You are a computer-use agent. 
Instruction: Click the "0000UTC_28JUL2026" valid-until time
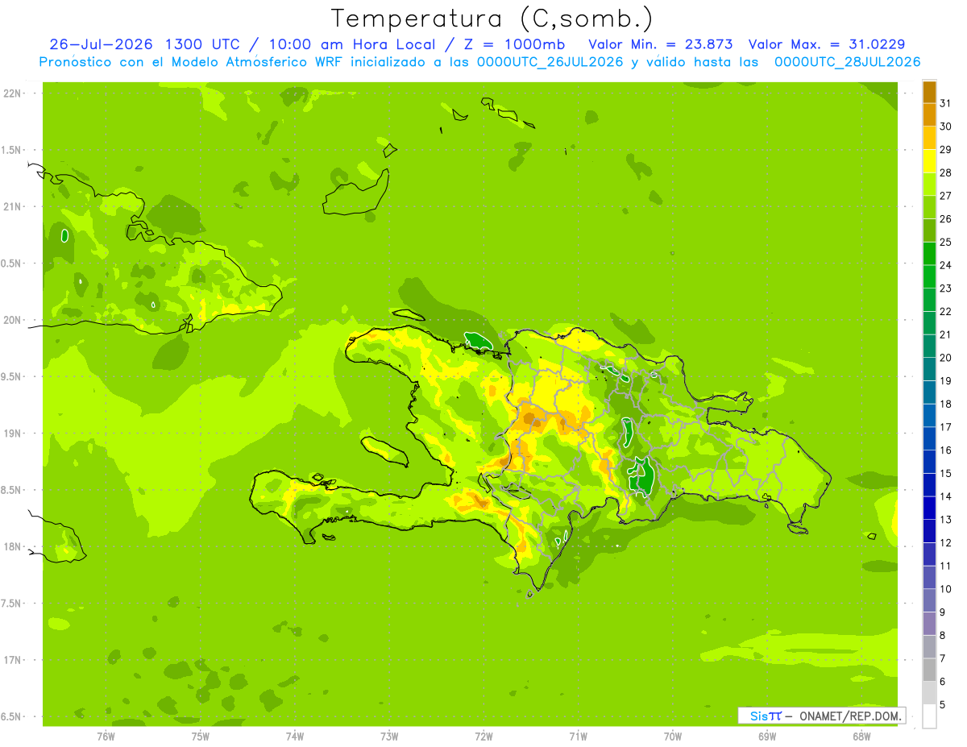847,61
